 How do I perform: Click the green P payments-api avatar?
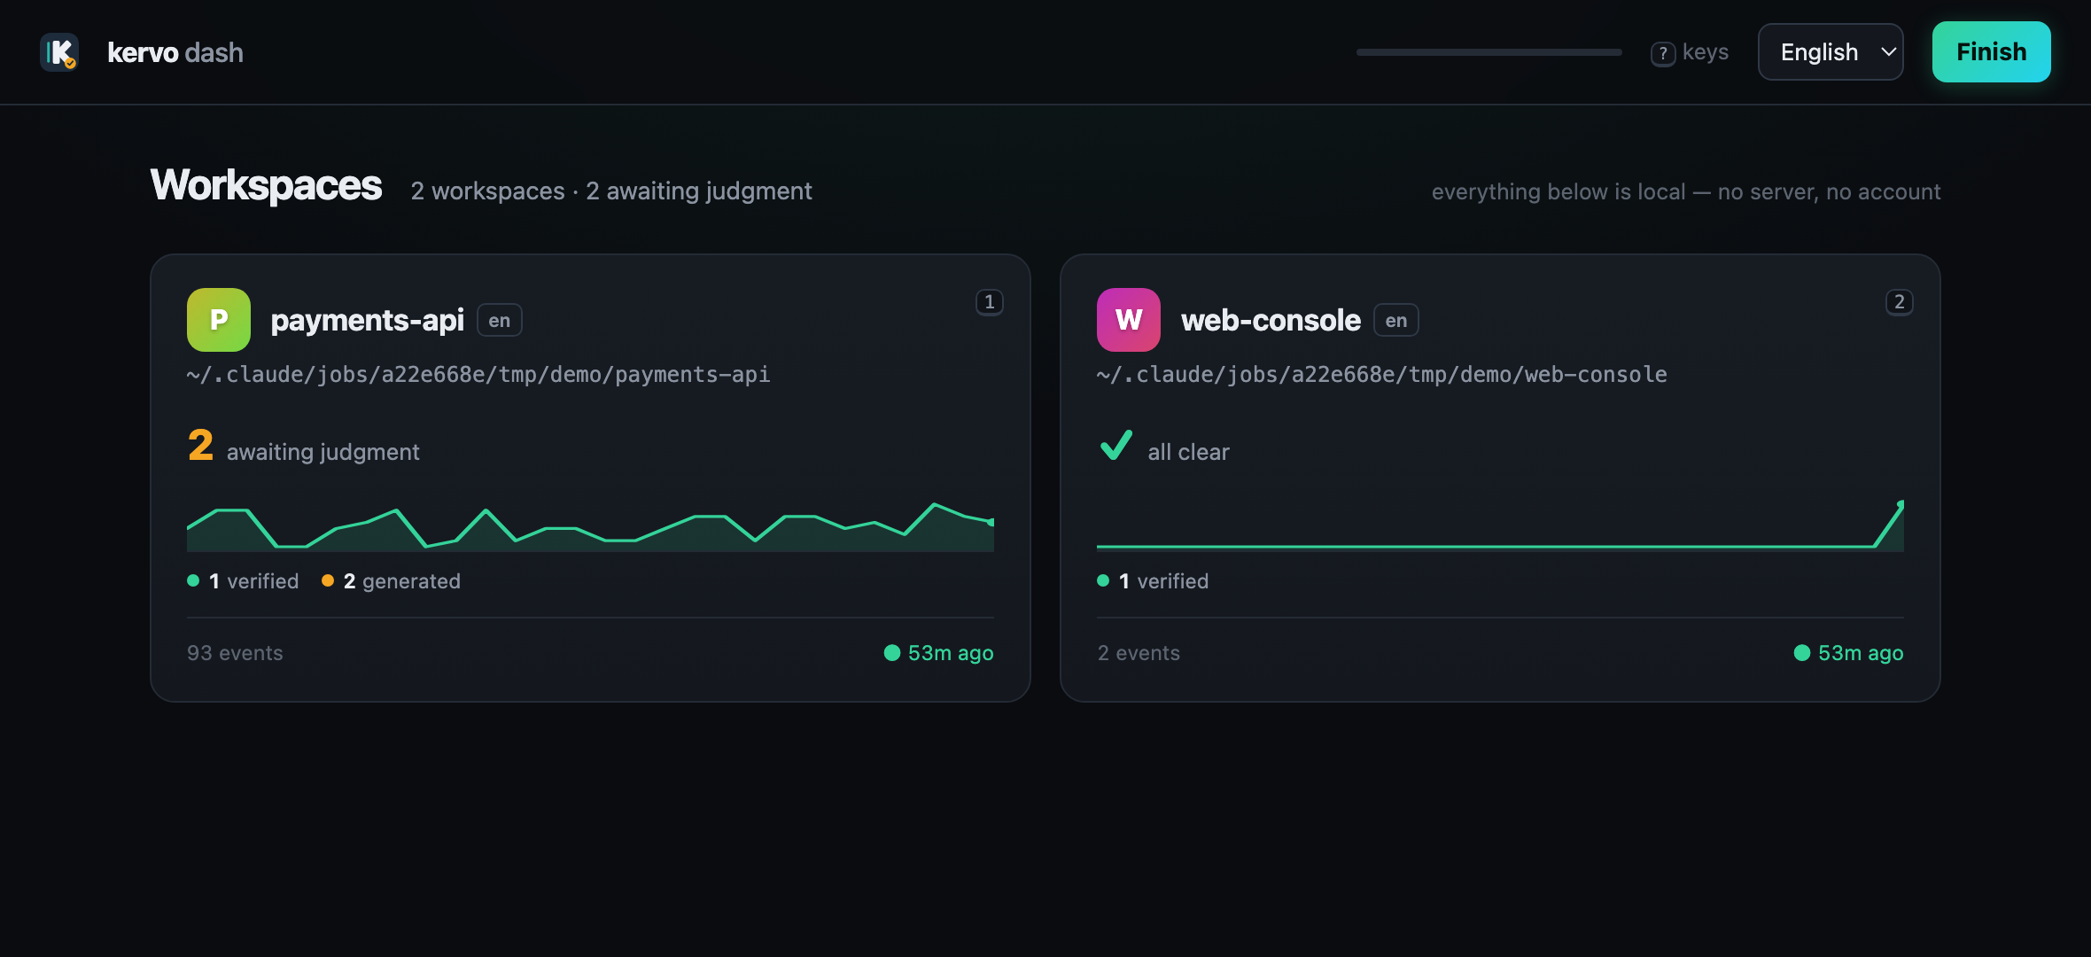click(x=219, y=320)
